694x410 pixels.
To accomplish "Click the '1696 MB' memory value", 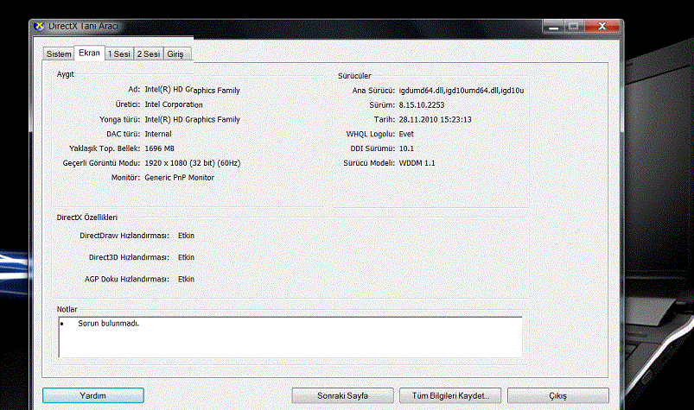I will pyautogui.click(x=159, y=148).
